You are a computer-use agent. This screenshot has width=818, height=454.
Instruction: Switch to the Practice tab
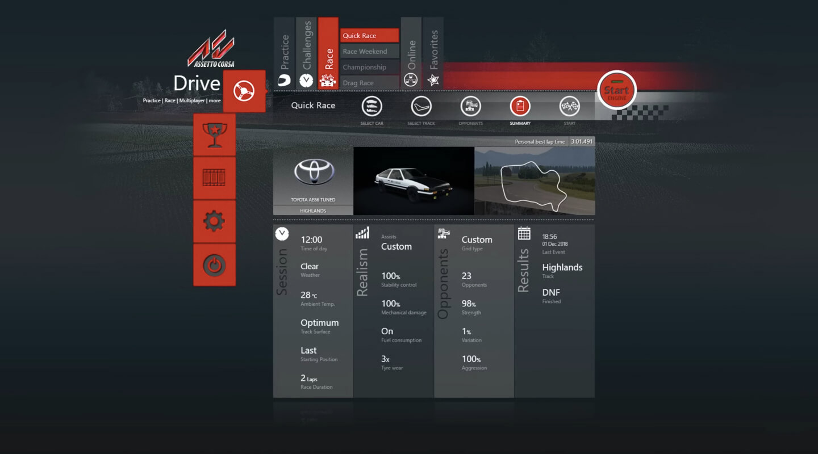click(x=284, y=53)
